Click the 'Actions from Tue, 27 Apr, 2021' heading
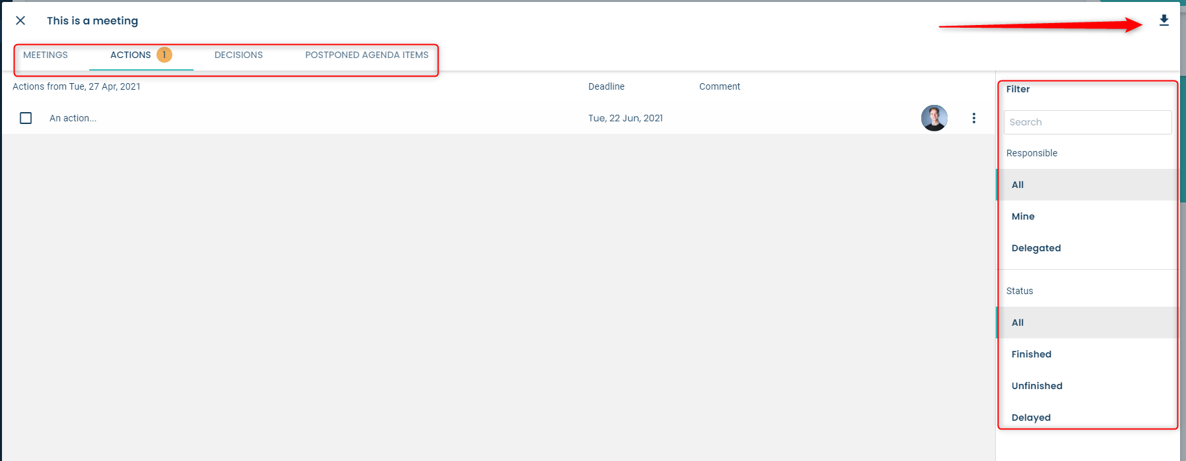1186x461 pixels. pos(77,86)
